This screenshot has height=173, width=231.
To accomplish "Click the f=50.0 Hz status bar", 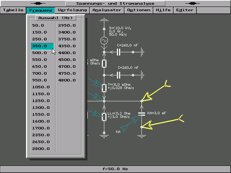I will (115, 169).
